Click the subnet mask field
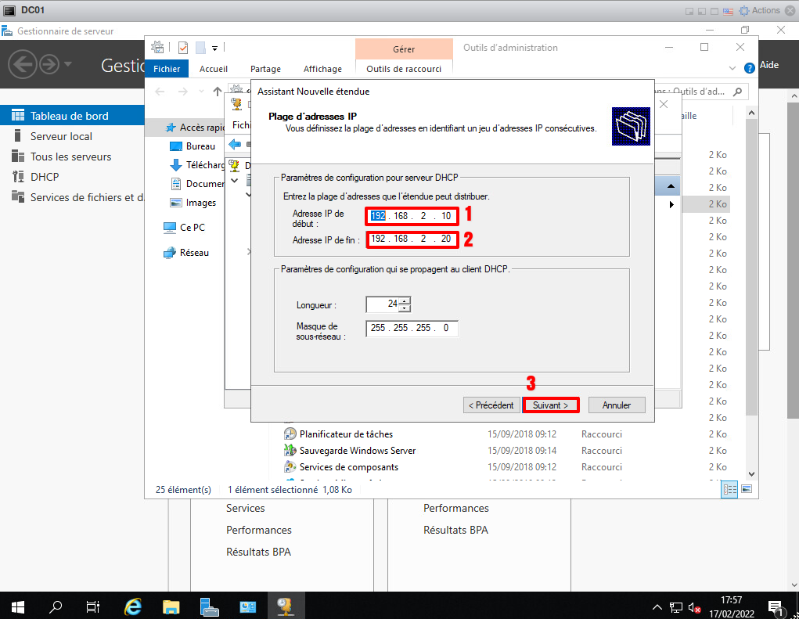 click(411, 328)
